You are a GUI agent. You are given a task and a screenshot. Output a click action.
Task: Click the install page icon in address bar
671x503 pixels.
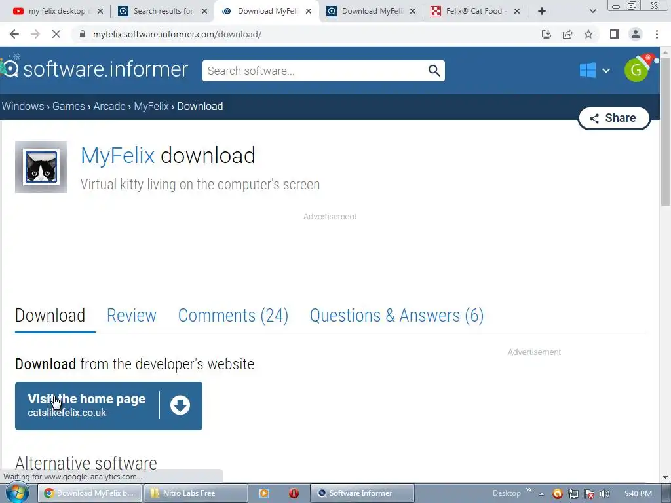pyautogui.click(x=546, y=34)
